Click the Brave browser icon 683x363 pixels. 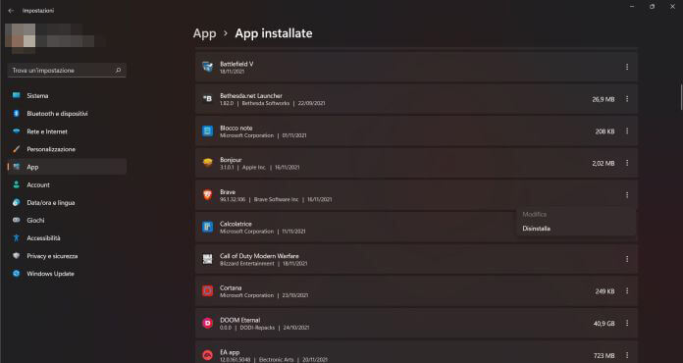point(208,195)
